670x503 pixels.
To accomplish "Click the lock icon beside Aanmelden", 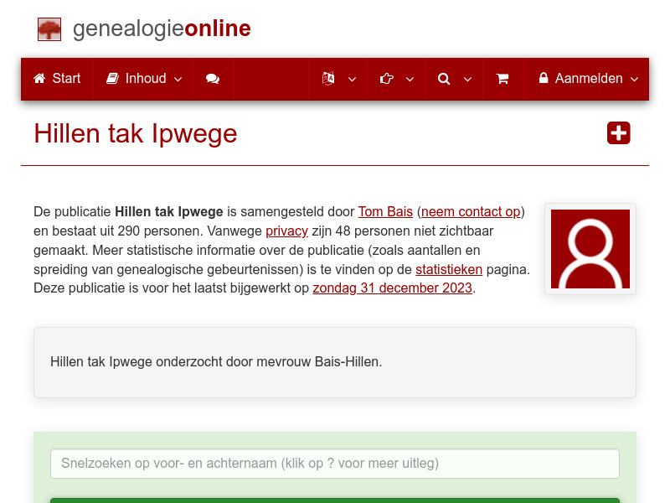I will (546, 79).
